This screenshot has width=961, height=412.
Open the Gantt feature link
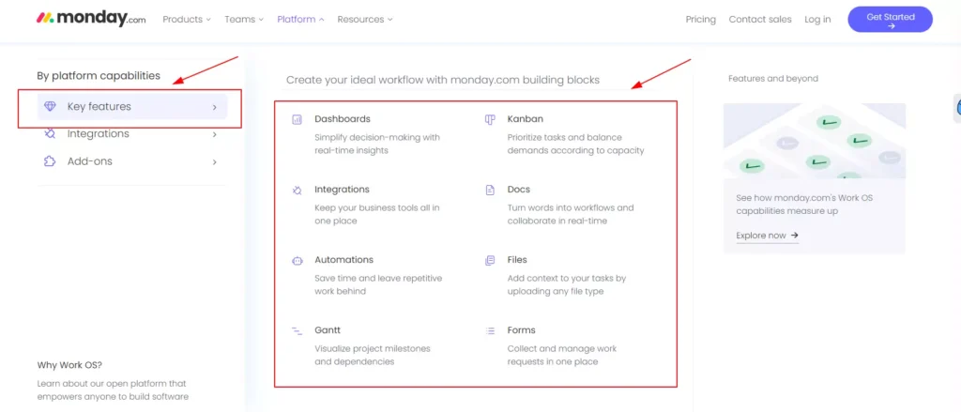328,330
